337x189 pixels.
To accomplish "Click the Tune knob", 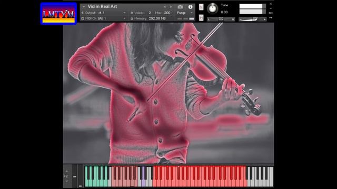I will click(213, 8).
